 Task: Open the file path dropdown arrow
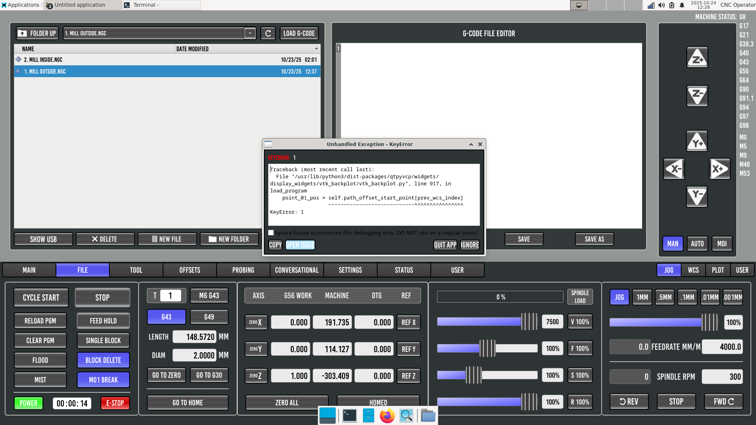pyautogui.click(x=250, y=33)
